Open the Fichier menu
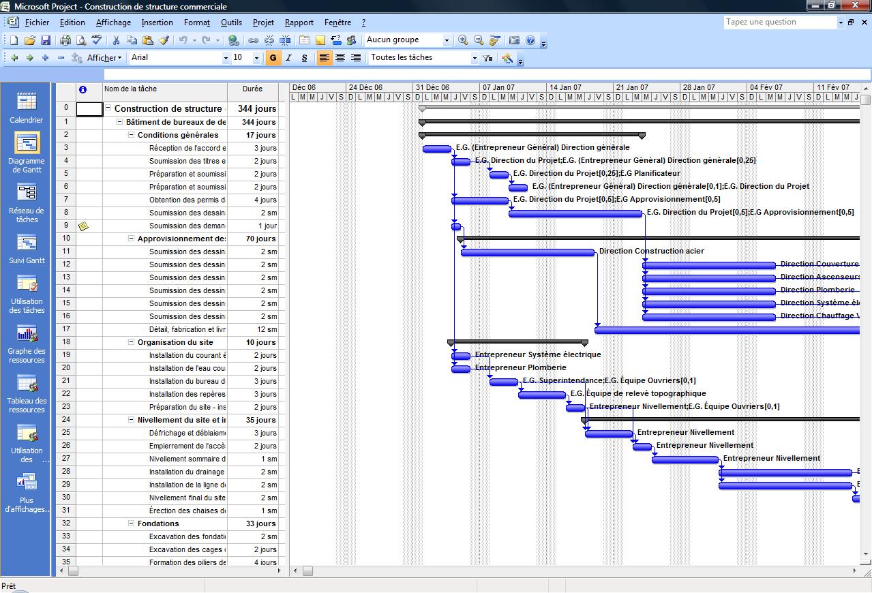The width and height of the screenshot is (872, 593). [37, 22]
